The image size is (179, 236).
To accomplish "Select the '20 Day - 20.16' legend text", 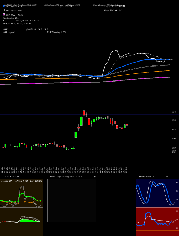I will [14, 6].
